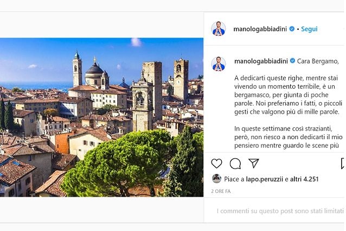Like the post with heart icon
The height and width of the screenshot is (231, 346).
point(216,164)
